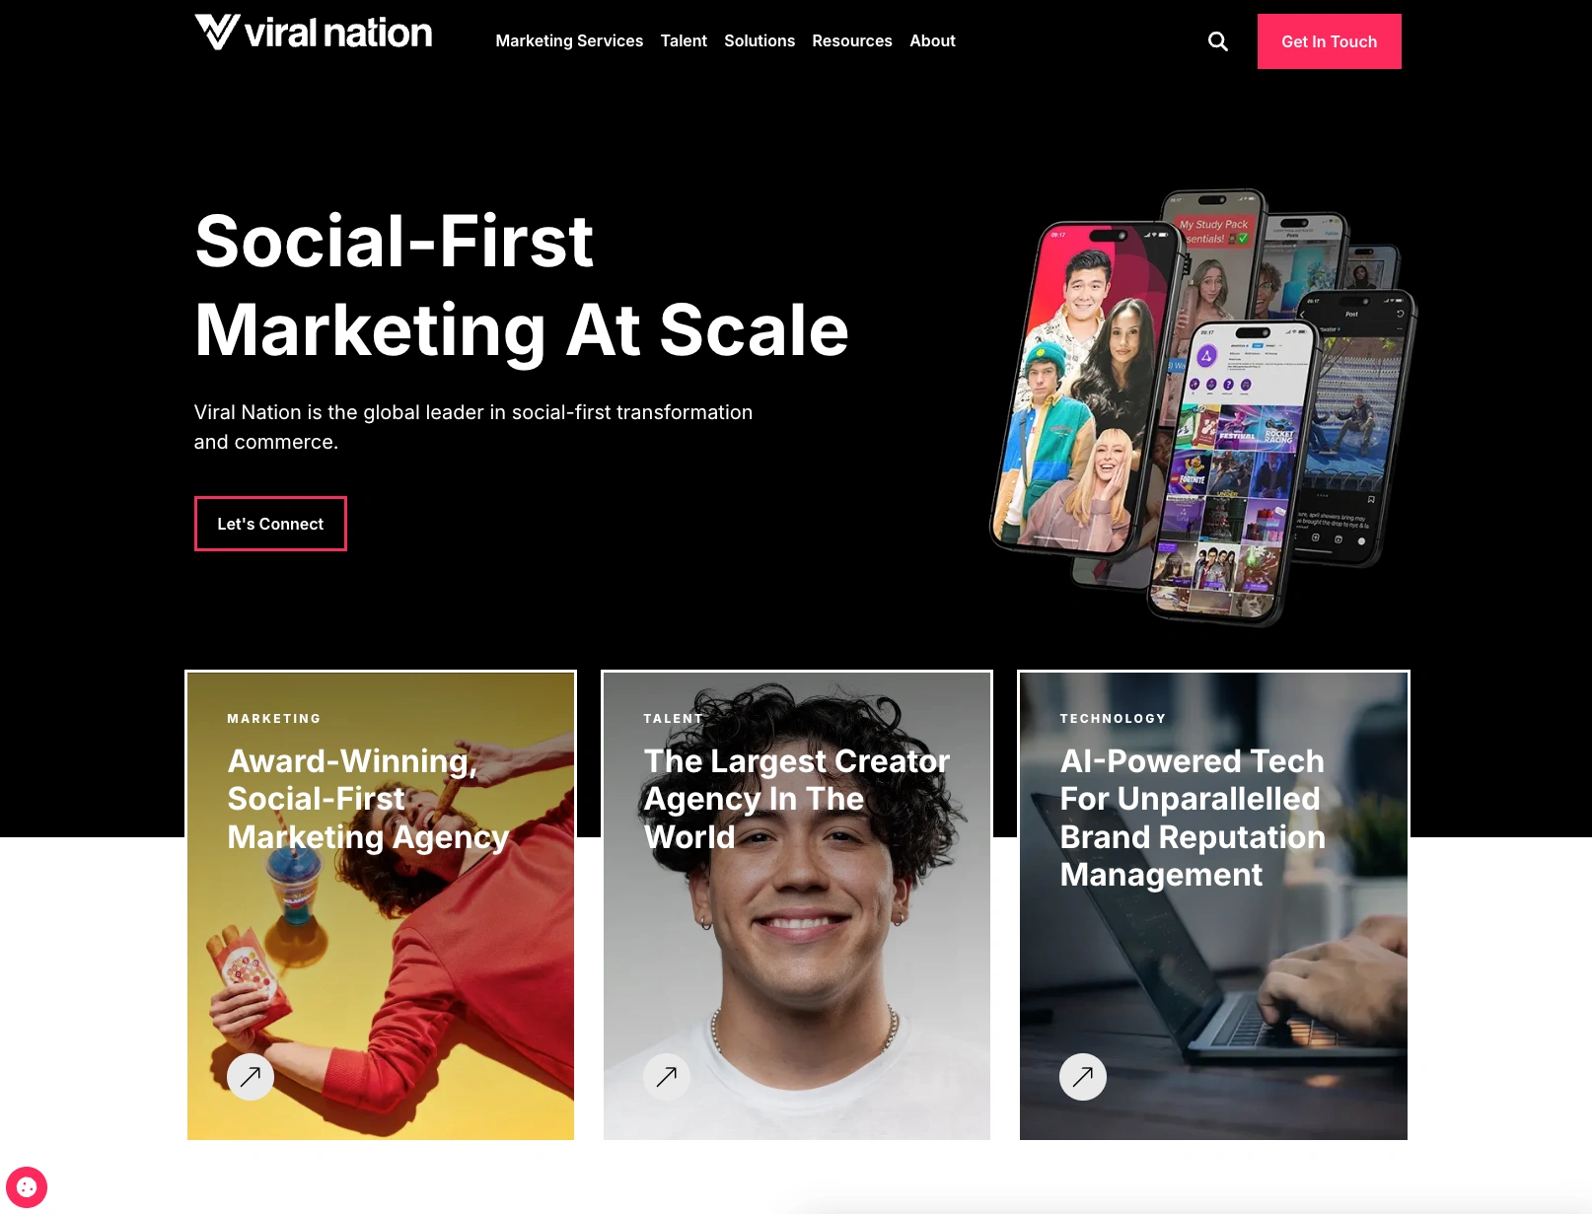This screenshot has height=1214, width=1592.
Task: Click the MARKETING category label
Action: point(274,718)
